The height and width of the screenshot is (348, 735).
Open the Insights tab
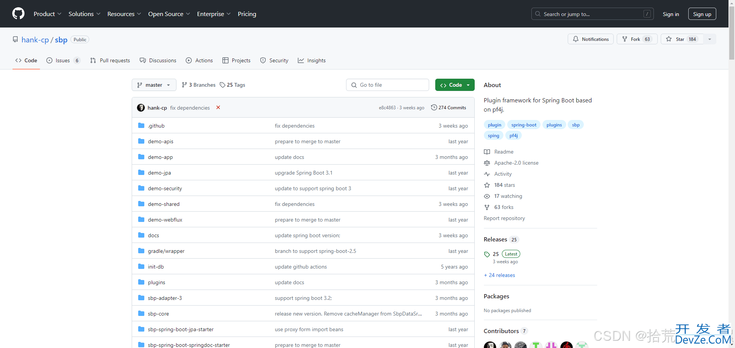[312, 60]
